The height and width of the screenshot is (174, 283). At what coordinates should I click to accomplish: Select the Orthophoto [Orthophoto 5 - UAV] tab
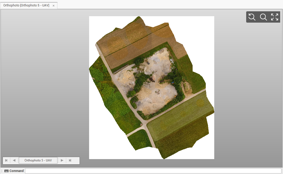[26, 5]
